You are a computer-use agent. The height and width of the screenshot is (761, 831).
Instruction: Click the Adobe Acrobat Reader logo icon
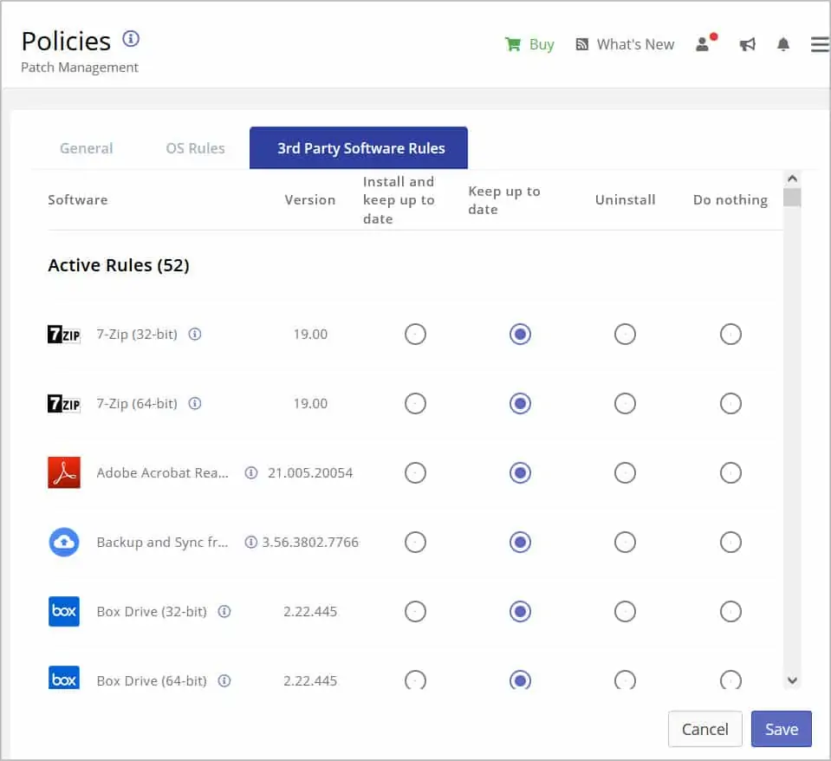[x=64, y=472]
